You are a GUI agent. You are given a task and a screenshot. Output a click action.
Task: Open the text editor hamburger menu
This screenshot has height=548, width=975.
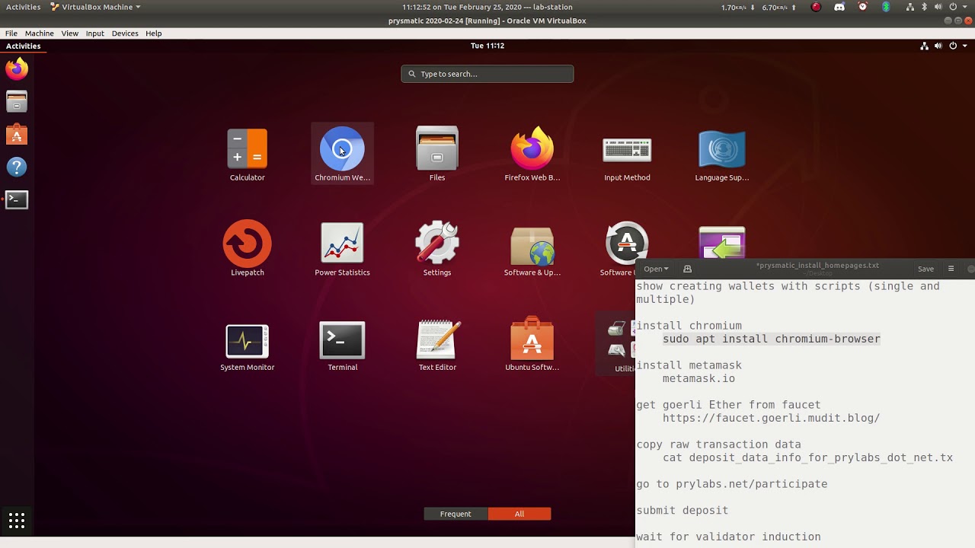[x=951, y=269]
